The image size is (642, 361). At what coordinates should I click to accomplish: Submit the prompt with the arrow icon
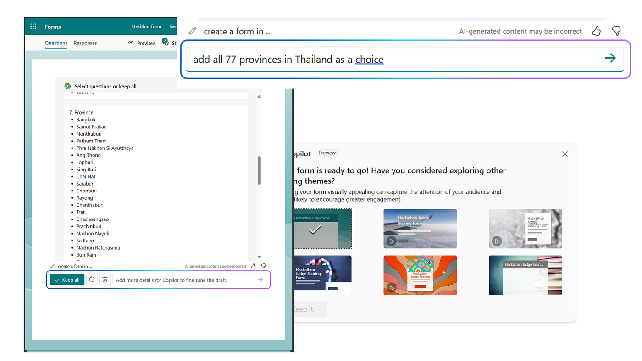coord(610,58)
